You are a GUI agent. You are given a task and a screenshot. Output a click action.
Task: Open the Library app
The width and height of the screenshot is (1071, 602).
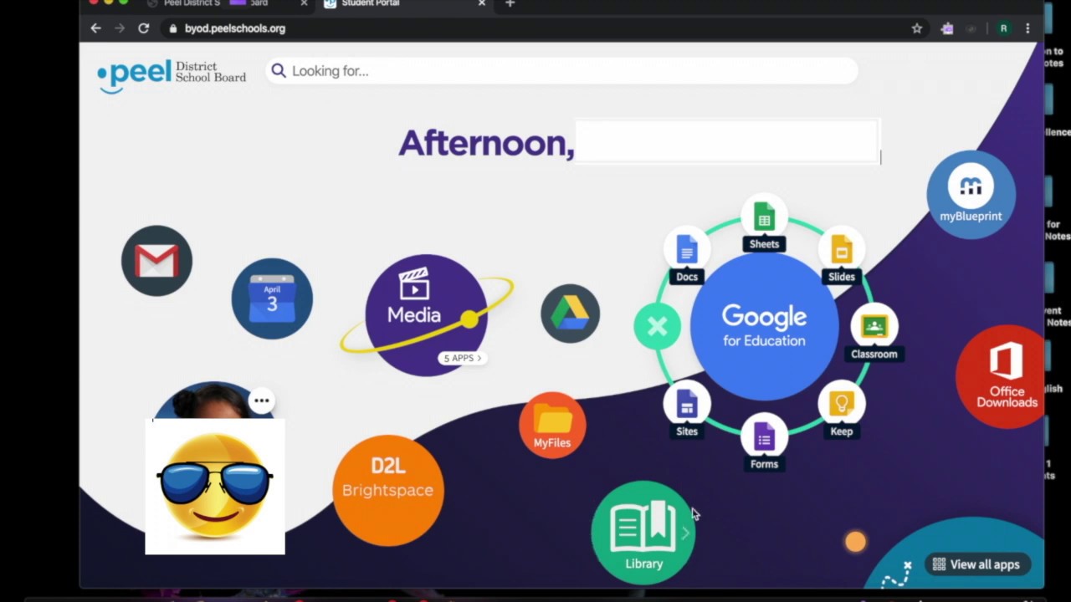pos(643,533)
